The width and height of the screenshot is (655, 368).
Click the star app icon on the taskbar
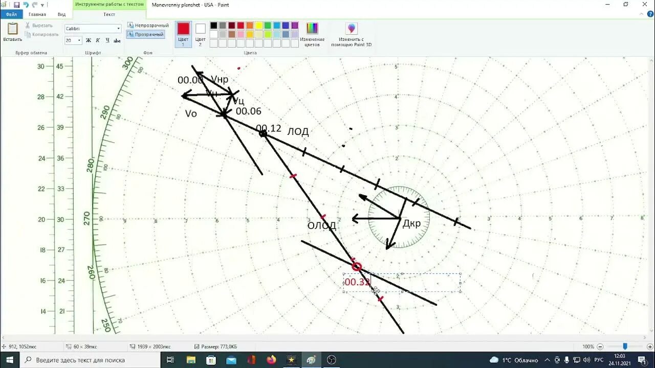point(291,360)
